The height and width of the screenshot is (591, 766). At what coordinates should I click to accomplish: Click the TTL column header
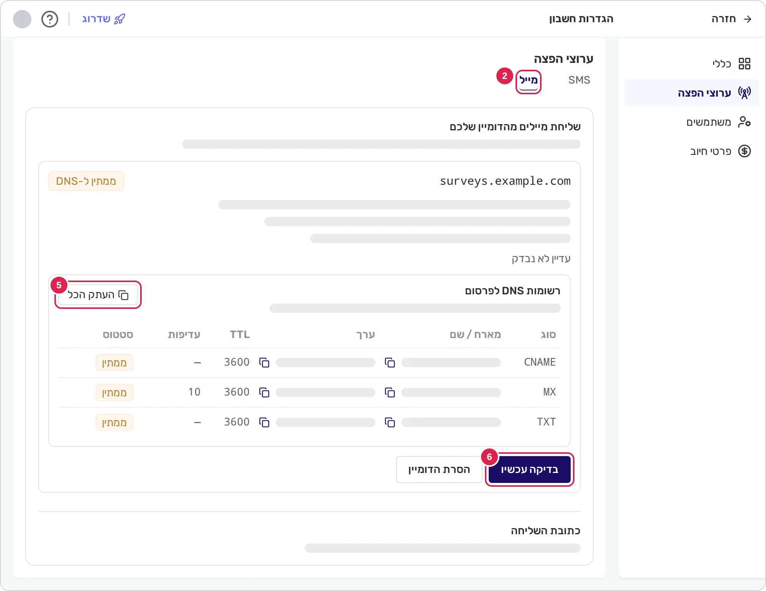coord(240,335)
